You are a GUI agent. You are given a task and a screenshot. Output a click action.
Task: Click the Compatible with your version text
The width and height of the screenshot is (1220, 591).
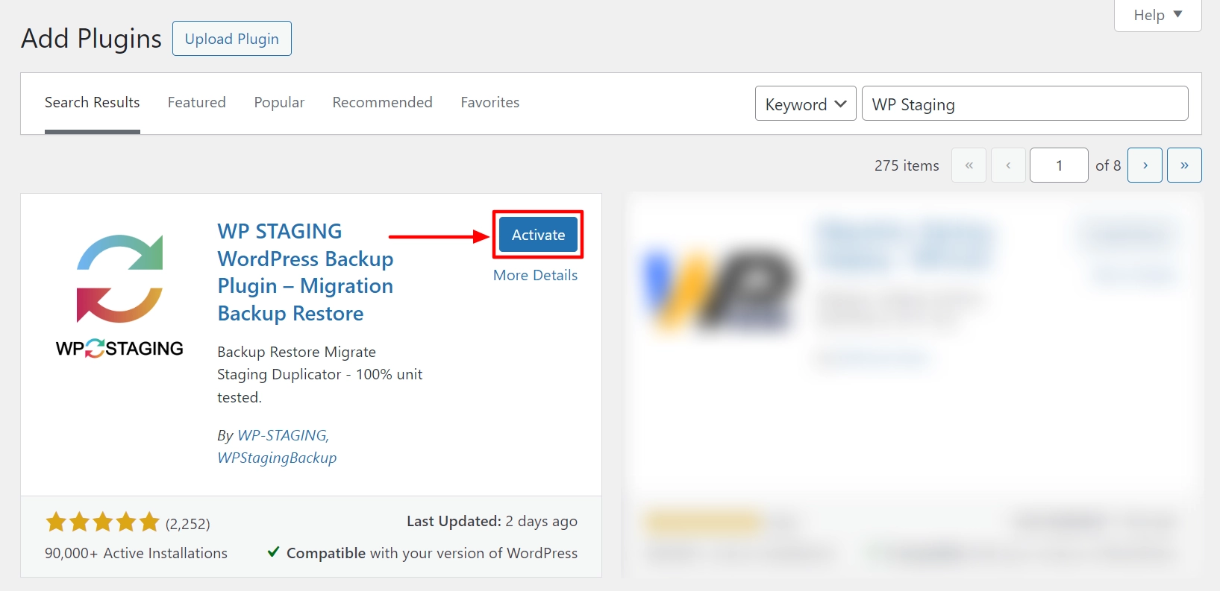click(x=432, y=553)
